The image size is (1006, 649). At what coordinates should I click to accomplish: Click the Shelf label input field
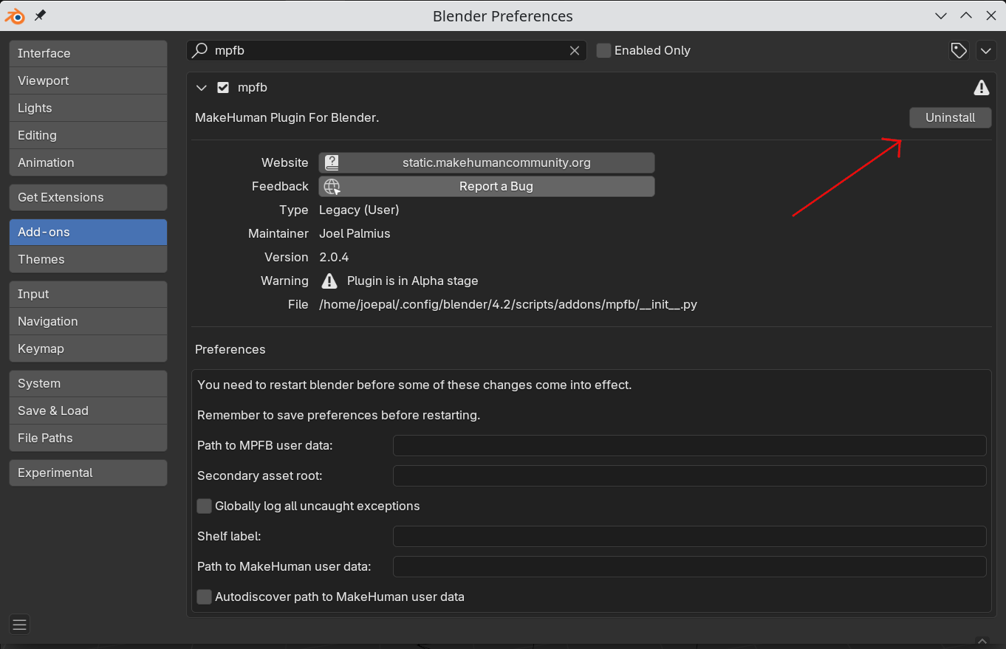[690, 536]
